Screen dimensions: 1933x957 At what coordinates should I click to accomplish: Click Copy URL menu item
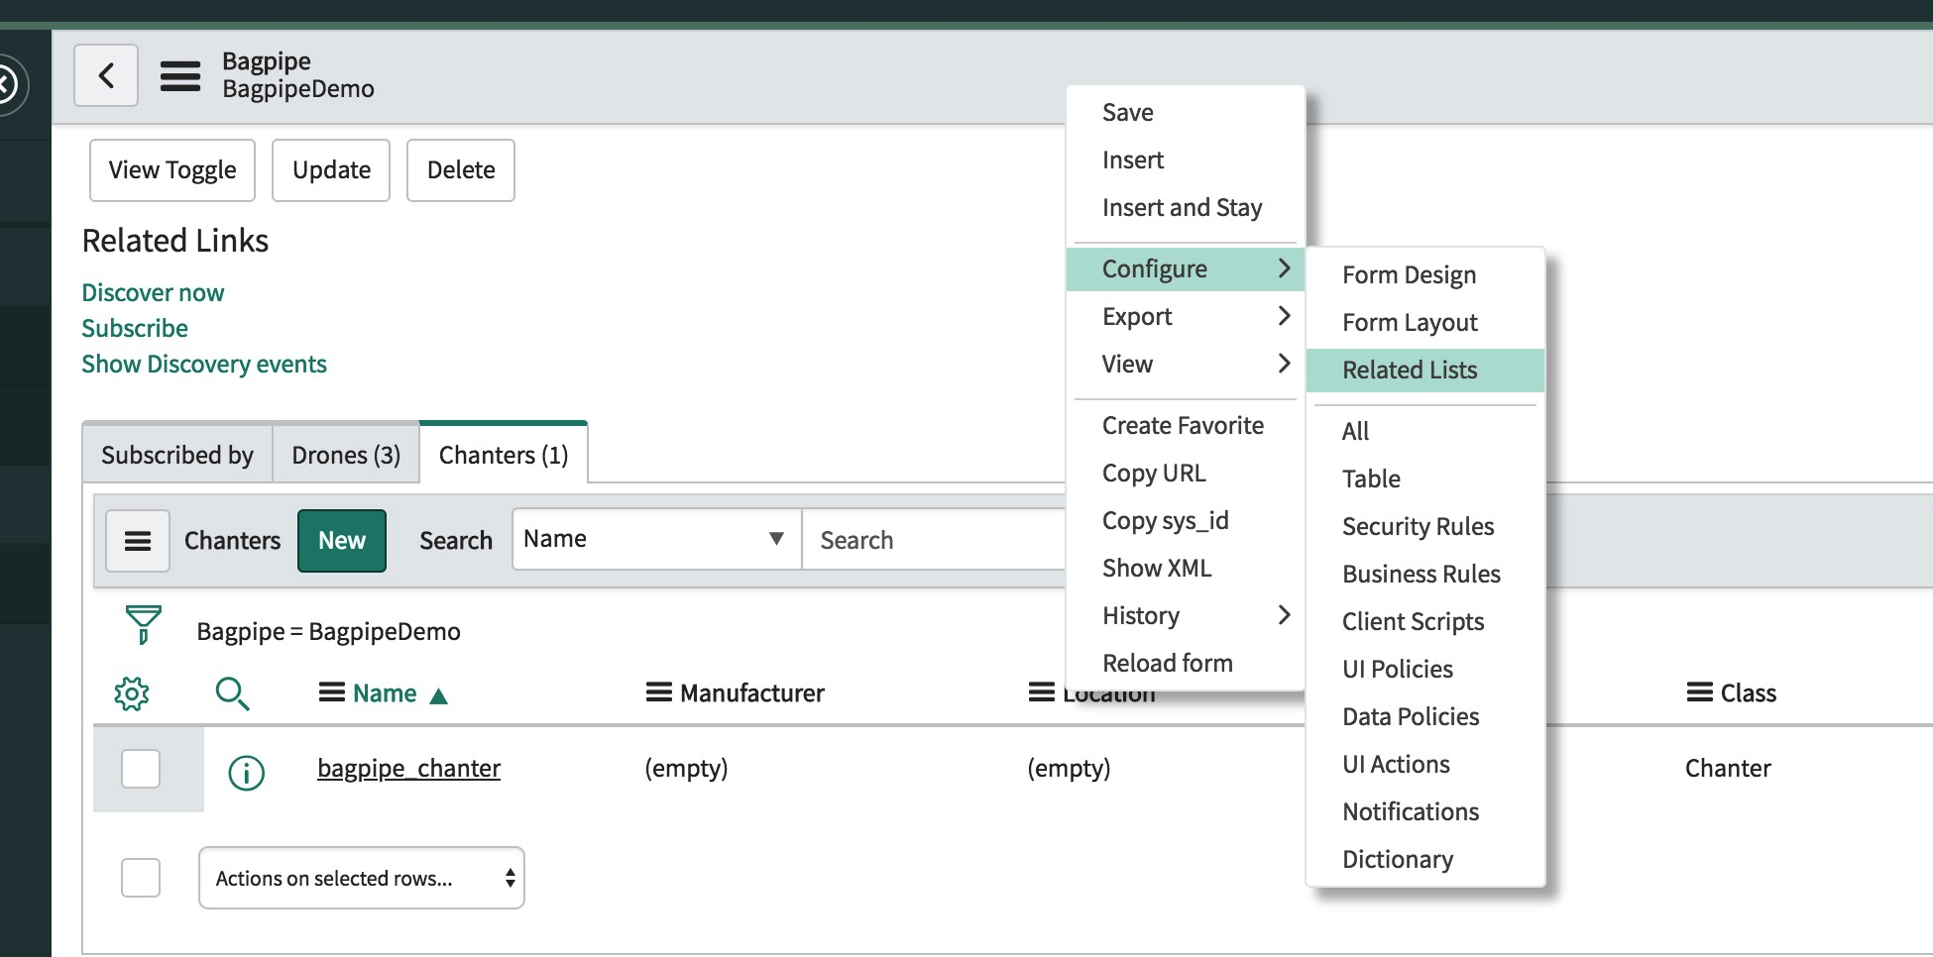point(1185,473)
